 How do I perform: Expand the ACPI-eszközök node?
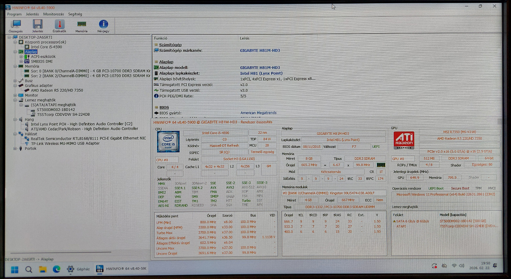[x=21, y=57]
